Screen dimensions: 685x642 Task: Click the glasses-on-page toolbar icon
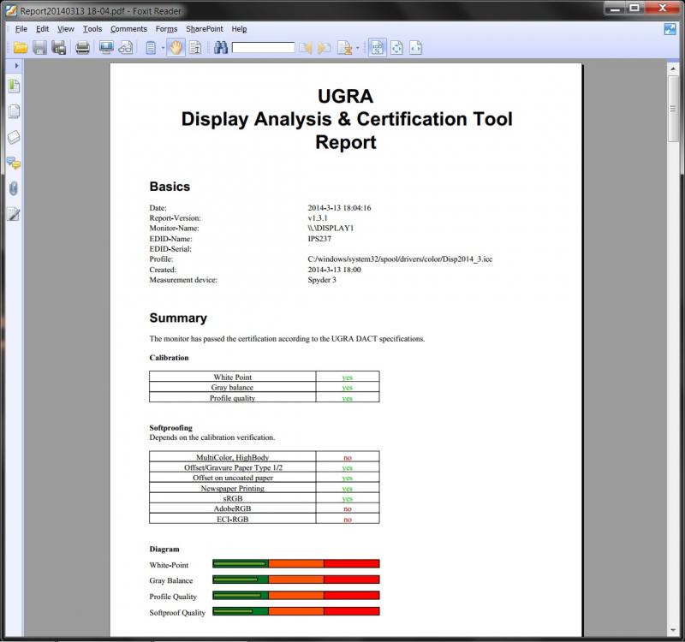(x=126, y=48)
